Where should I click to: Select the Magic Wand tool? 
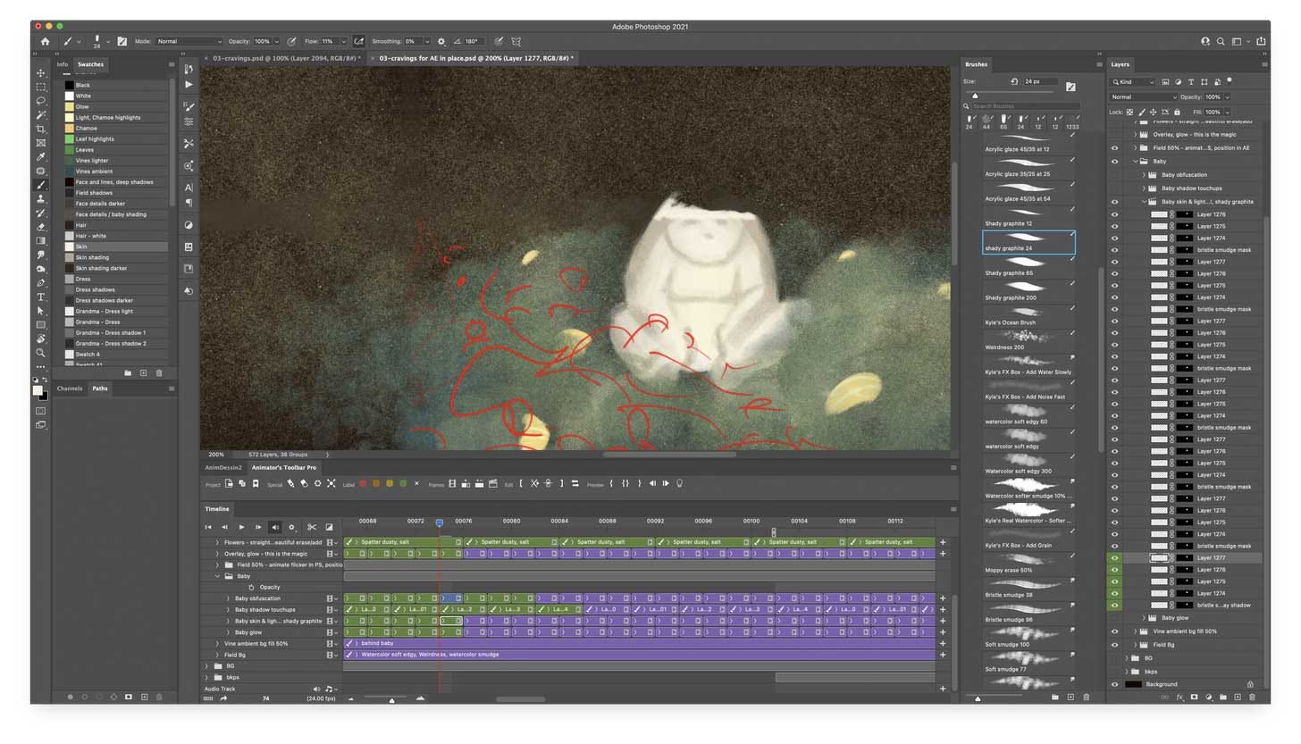pyautogui.click(x=40, y=115)
